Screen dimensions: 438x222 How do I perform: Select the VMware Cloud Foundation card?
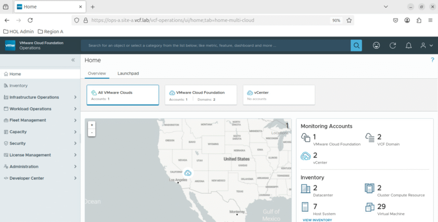pyautogui.click(x=201, y=95)
